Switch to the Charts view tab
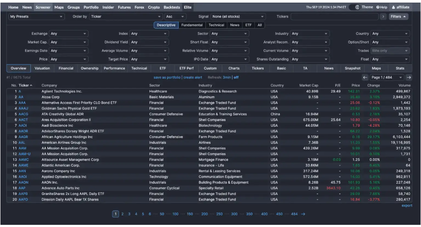Screen dimensions: 421x227 click(234, 69)
